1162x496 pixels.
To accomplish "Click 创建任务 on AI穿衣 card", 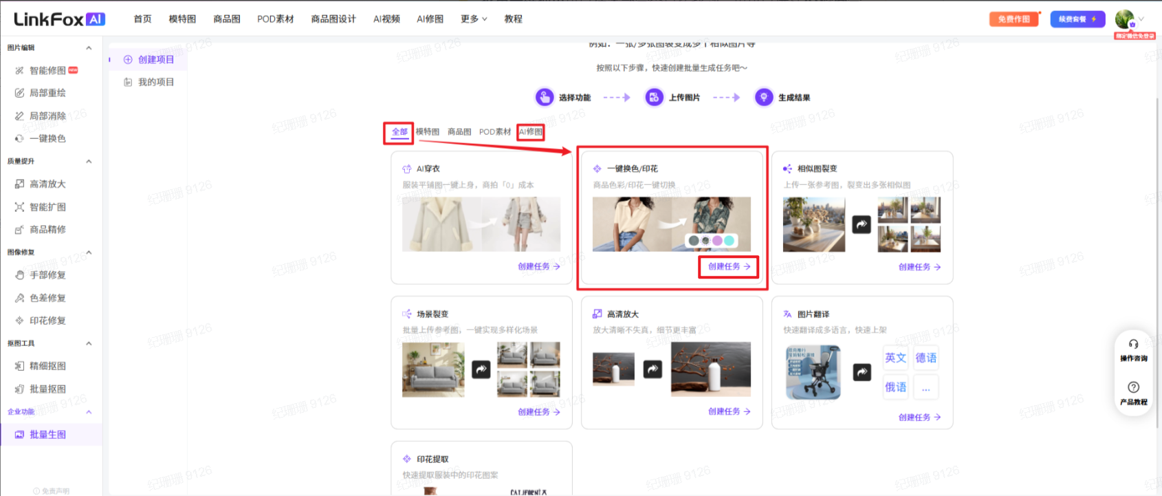I will pos(539,266).
